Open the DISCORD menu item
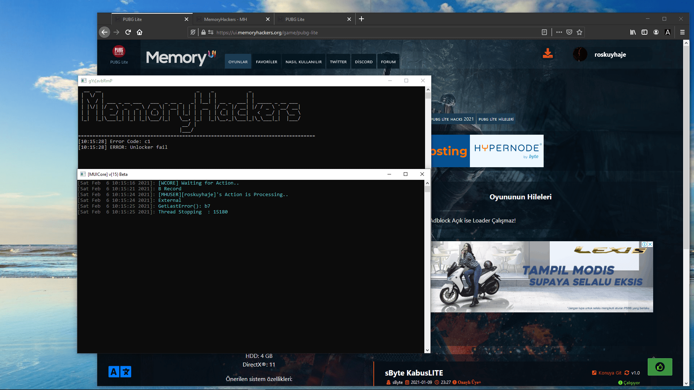The height and width of the screenshot is (390, 694). coord(364,62)
